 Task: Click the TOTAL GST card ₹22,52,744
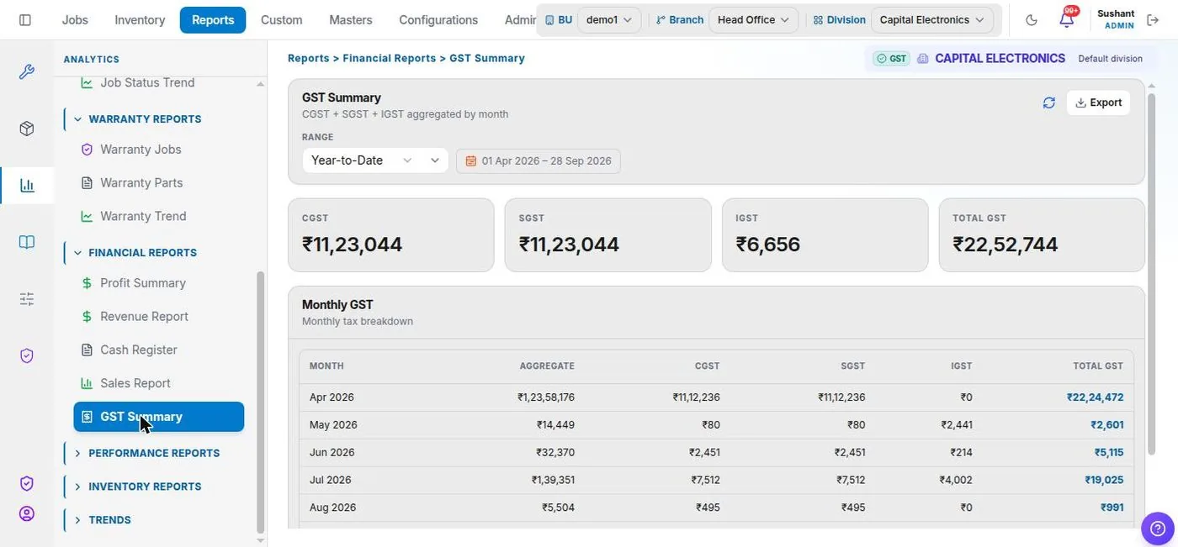point(1042,235)
